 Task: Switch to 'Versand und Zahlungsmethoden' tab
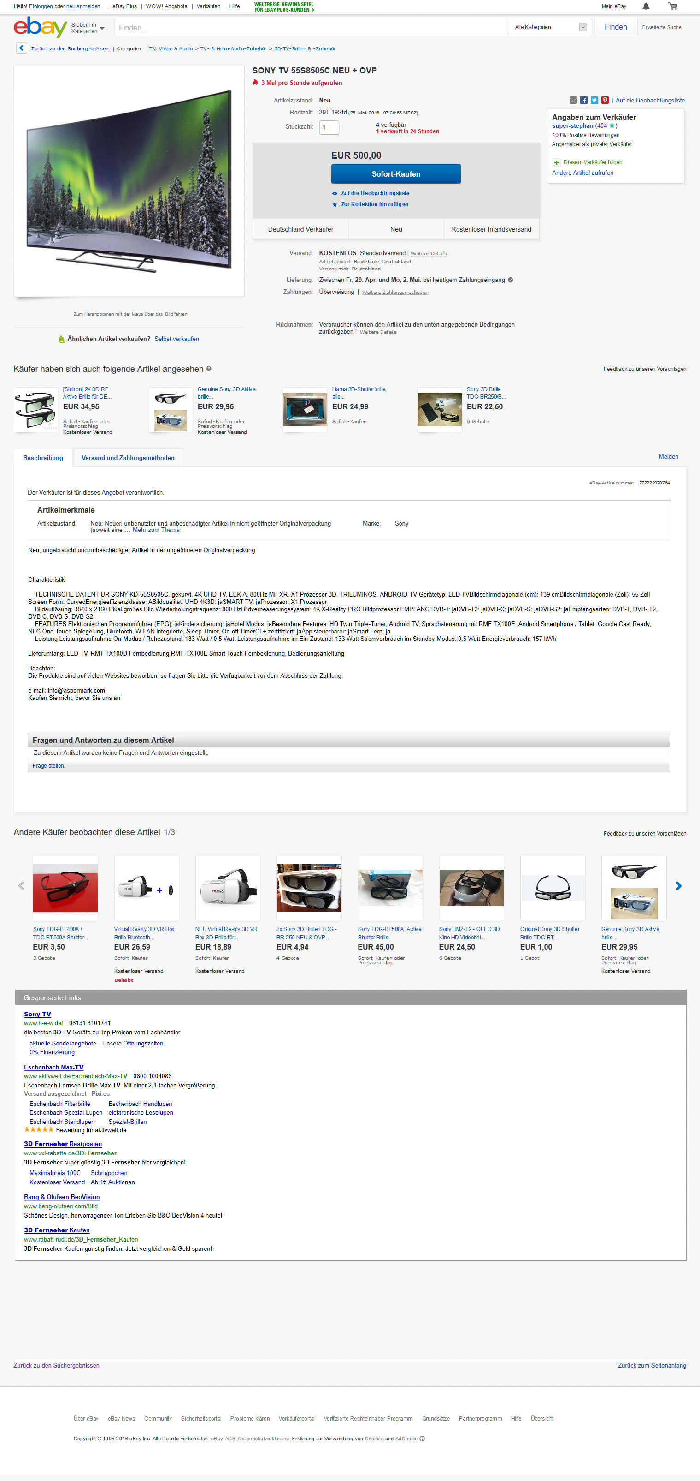pyautogui.click(x=128, y=458)
